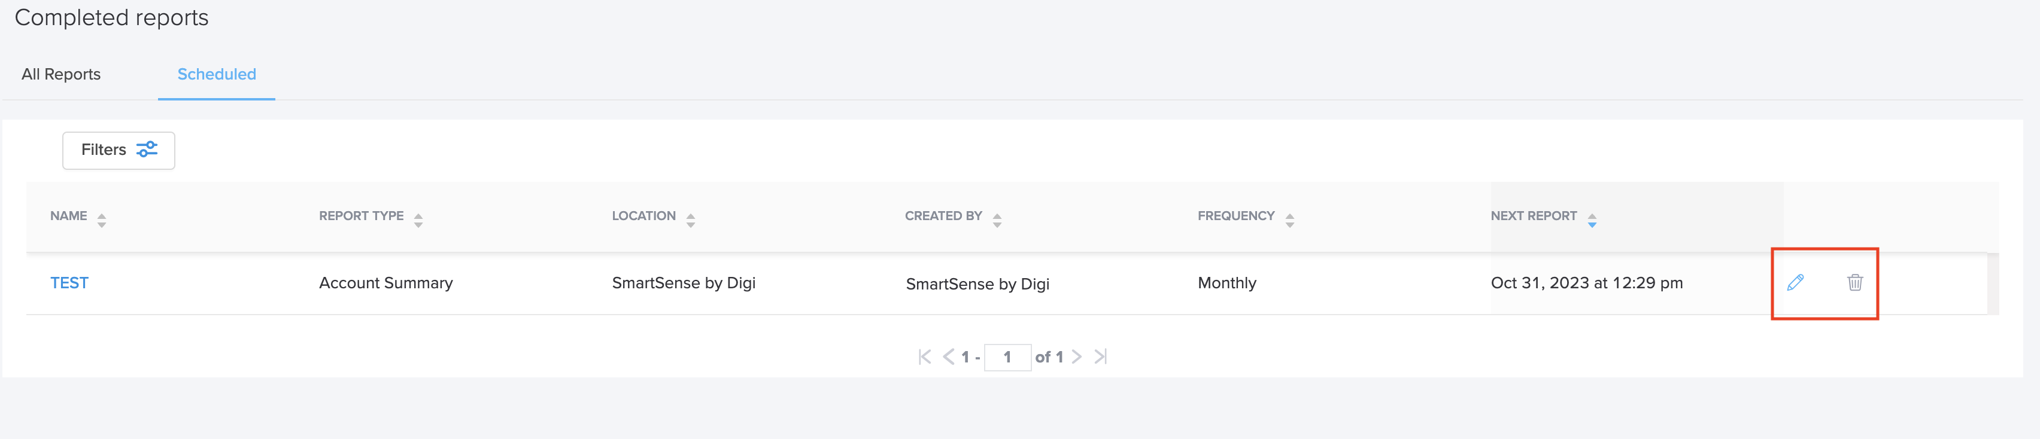Click the page number input field

(x=1007, y=356)
